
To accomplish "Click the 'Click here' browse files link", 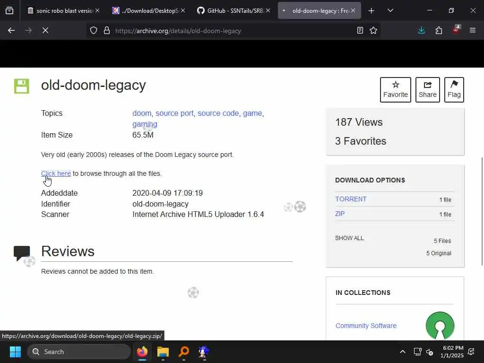I will 56,173.
